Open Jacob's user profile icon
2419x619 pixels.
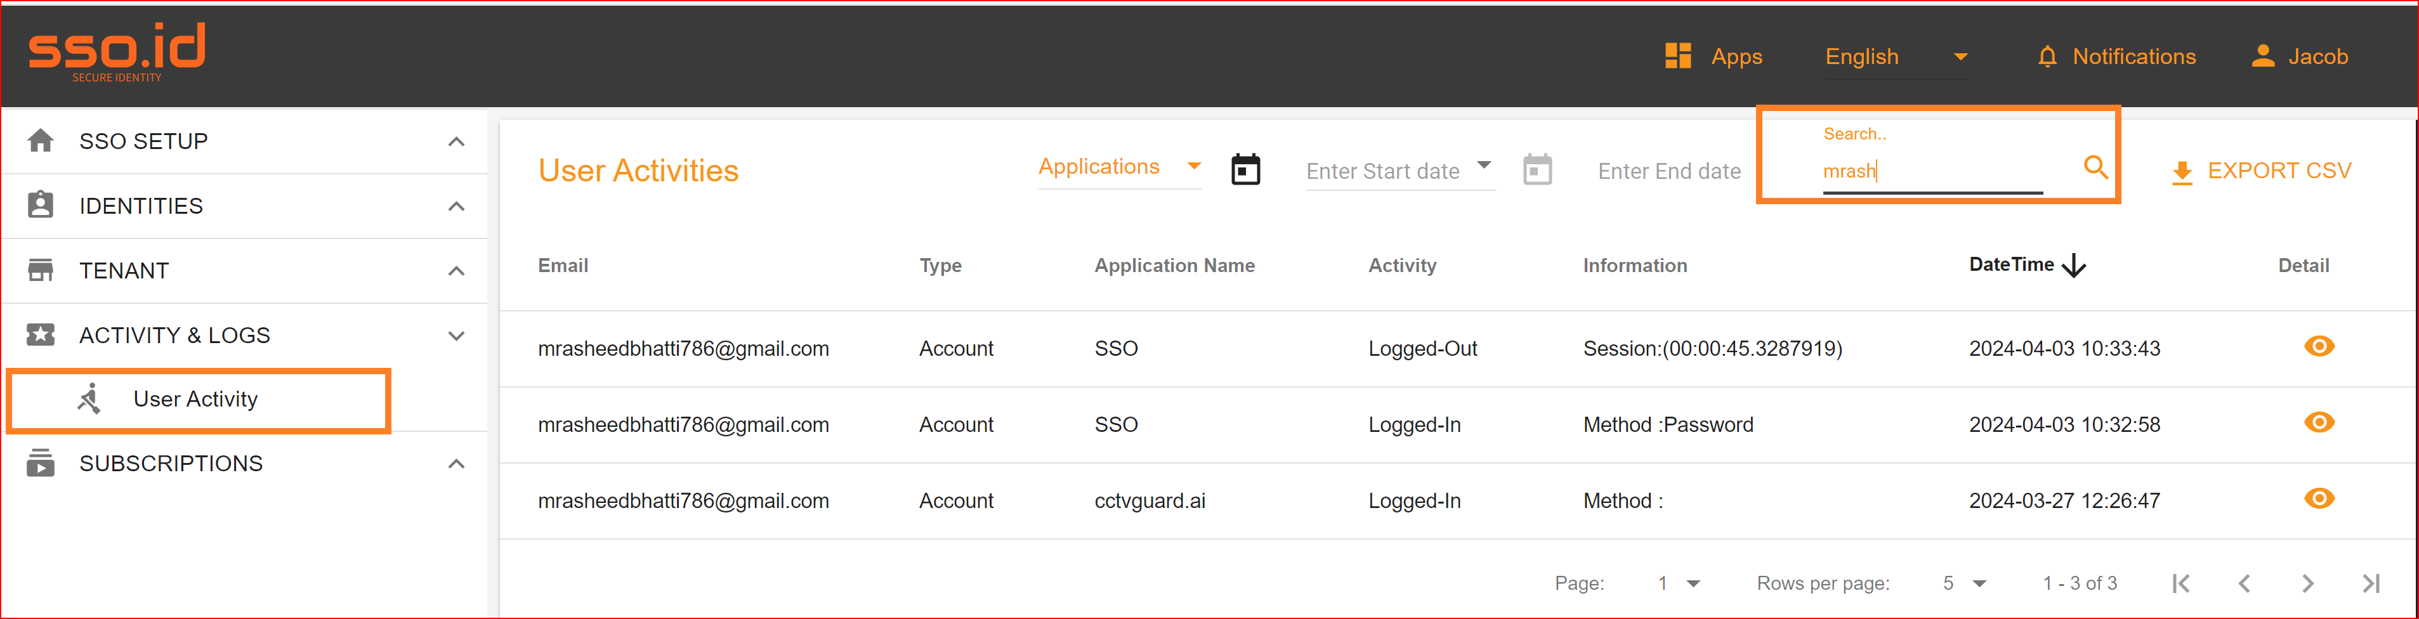pos(2262,56)
